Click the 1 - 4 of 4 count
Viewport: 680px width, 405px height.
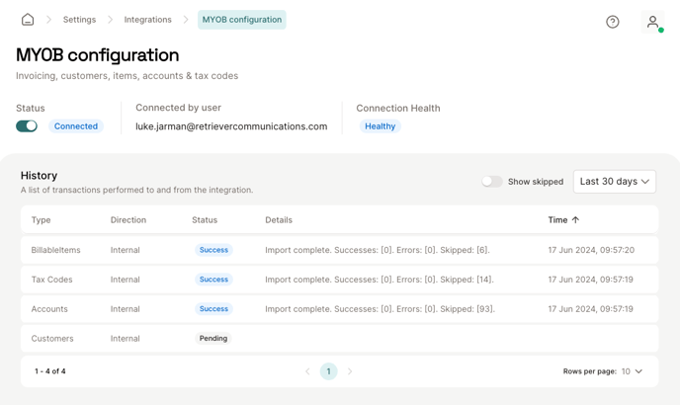(x=50, y=371)
